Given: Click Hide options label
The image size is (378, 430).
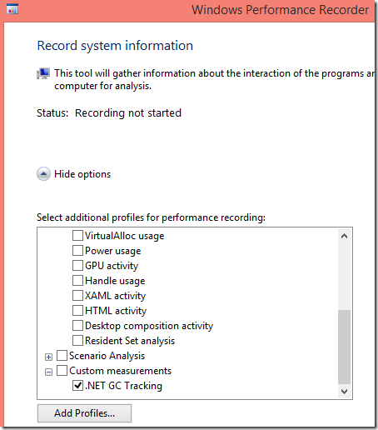Looking at the screenshot, I should pyautogui.click(x=82, y=174).
